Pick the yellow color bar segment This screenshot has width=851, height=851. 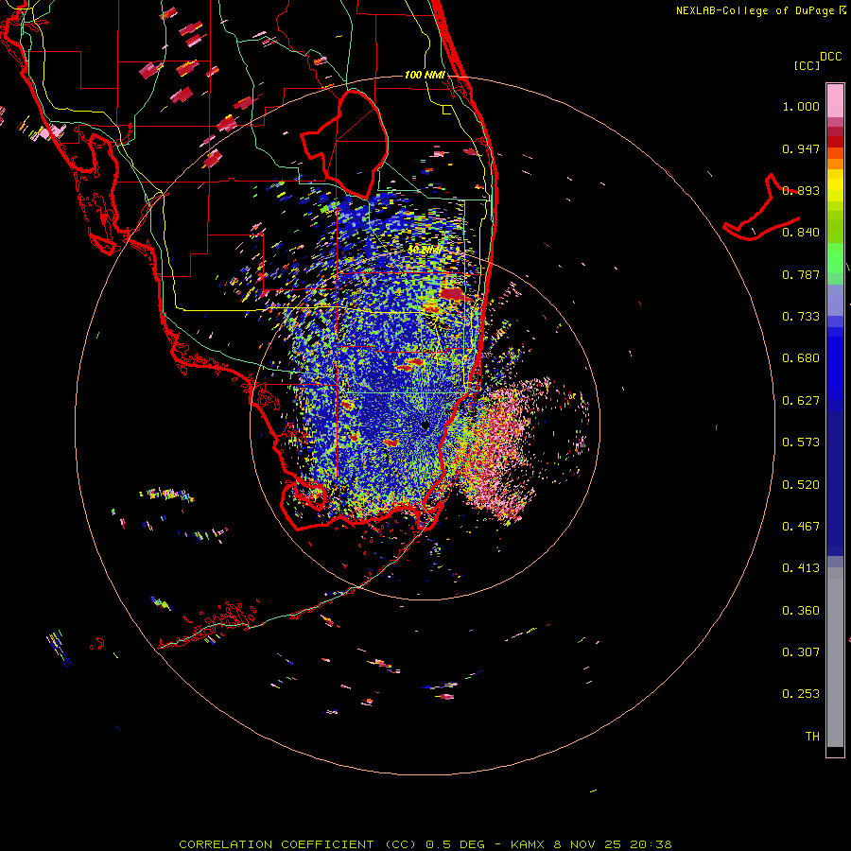pos(835,186)
